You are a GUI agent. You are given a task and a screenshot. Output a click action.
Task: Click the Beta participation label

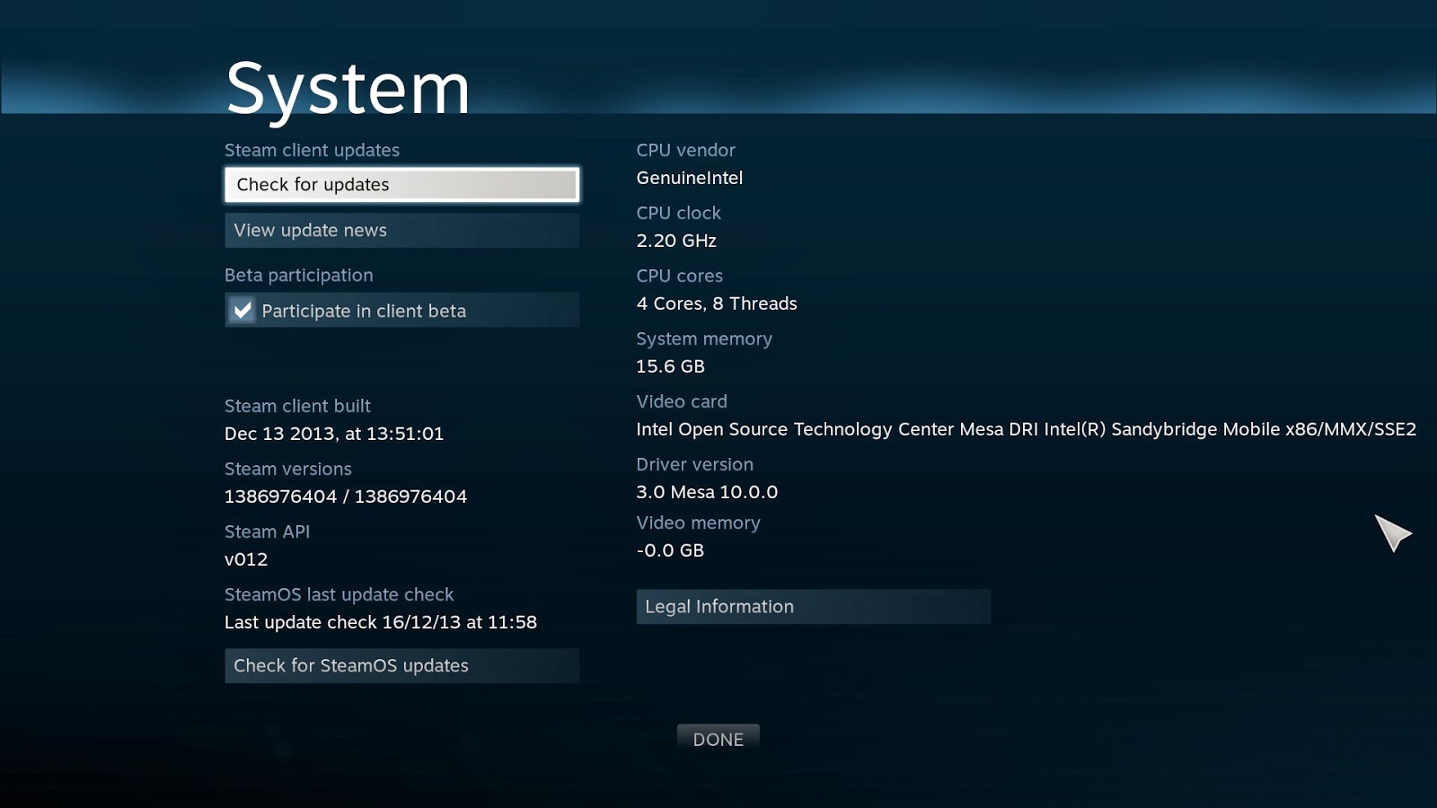coord(298,275)
